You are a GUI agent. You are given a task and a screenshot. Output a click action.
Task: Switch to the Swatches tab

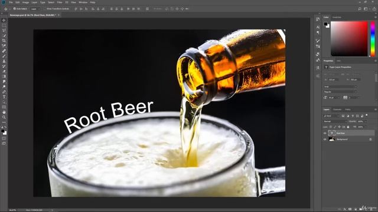(x=337, y=17)
